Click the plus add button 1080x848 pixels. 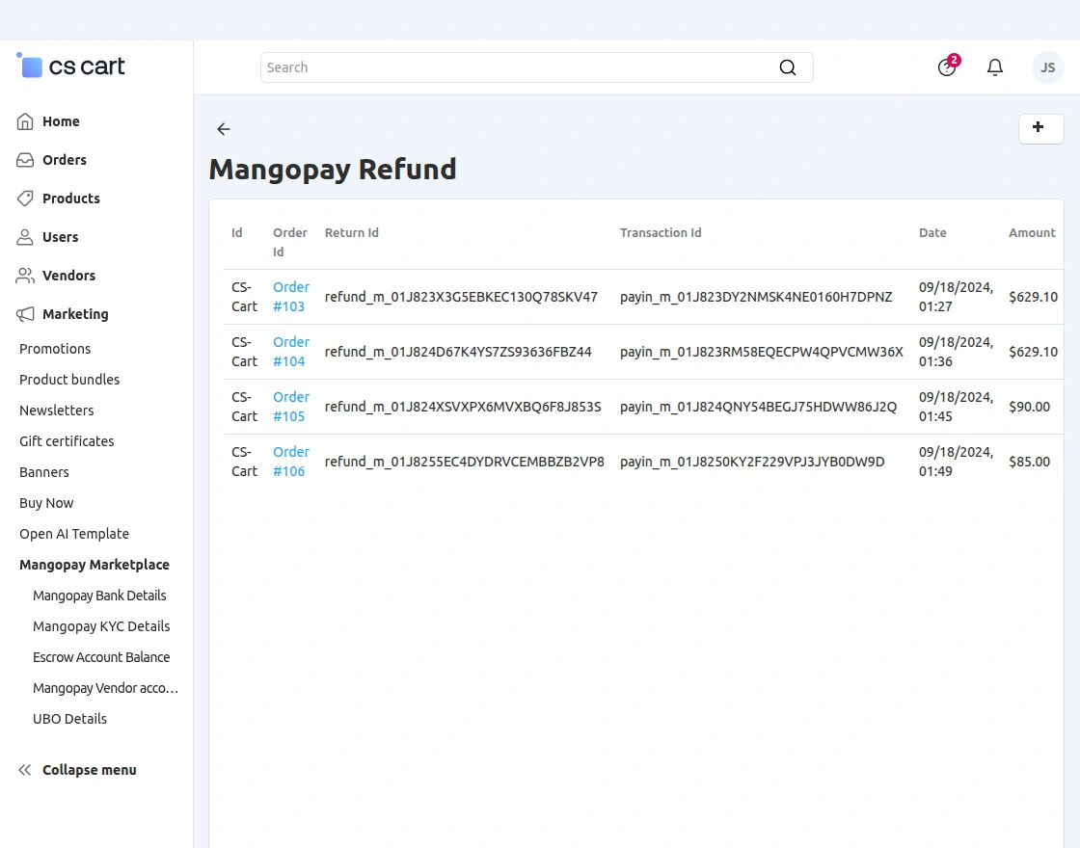(x=1040, y=129)
